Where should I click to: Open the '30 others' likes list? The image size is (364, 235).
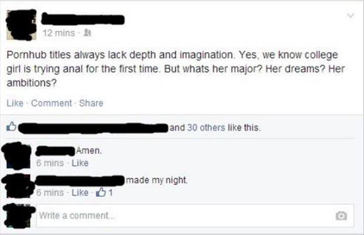pyautogui.click(x=206, y=127)
